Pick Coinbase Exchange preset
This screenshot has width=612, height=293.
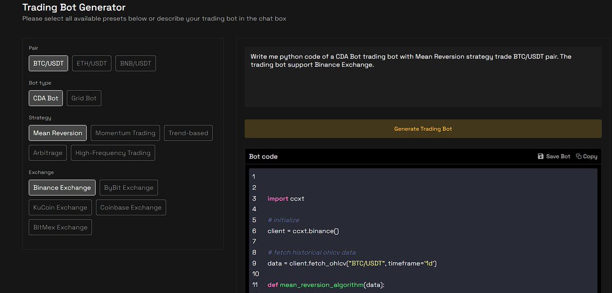pos(131,207)
